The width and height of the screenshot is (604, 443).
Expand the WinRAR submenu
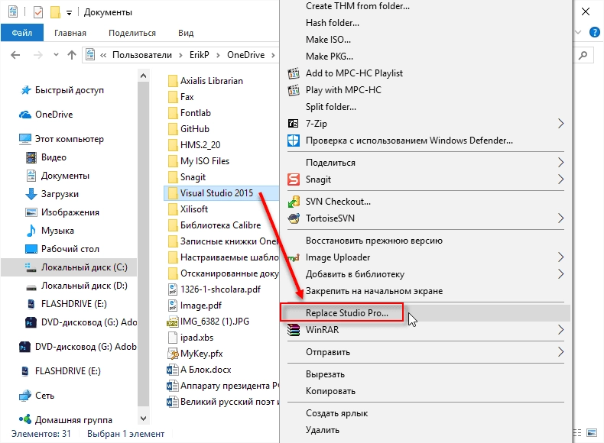click(561, 330)
